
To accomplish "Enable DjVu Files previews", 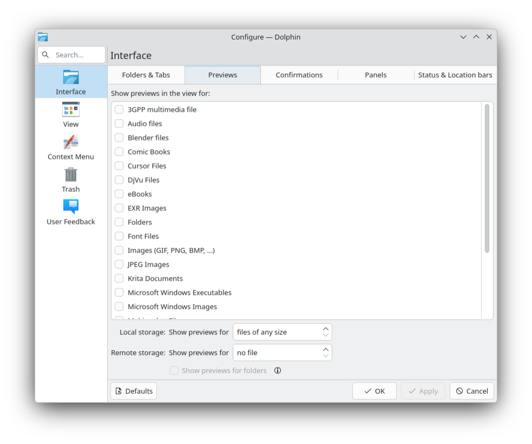I will click(x=119, y=180).
